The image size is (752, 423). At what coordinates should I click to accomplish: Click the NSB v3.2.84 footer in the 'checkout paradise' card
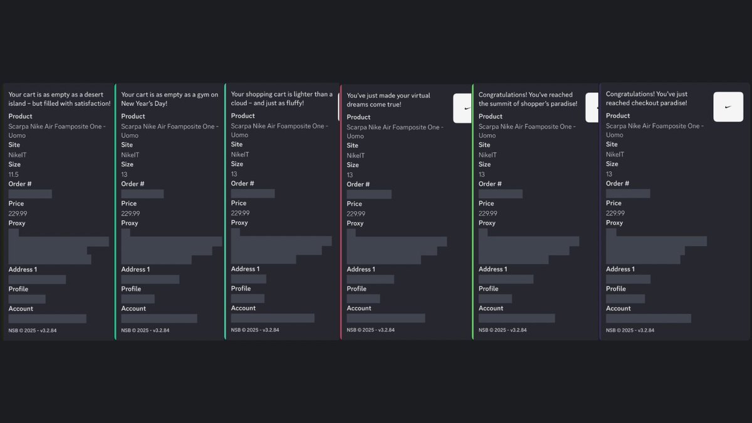click(630, 330)
